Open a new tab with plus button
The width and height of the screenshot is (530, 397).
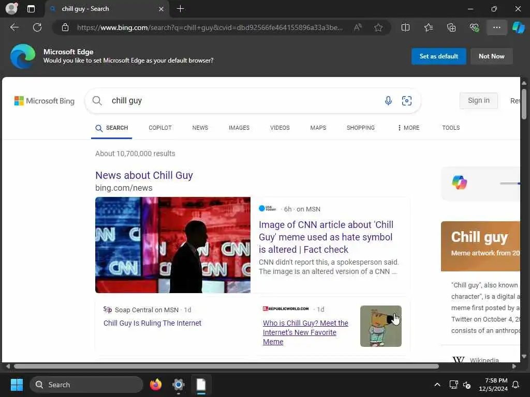181,9
